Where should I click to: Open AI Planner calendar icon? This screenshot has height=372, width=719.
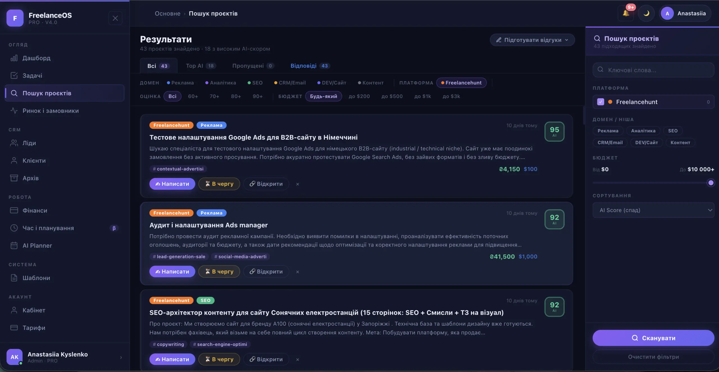[x=14, y=246]
